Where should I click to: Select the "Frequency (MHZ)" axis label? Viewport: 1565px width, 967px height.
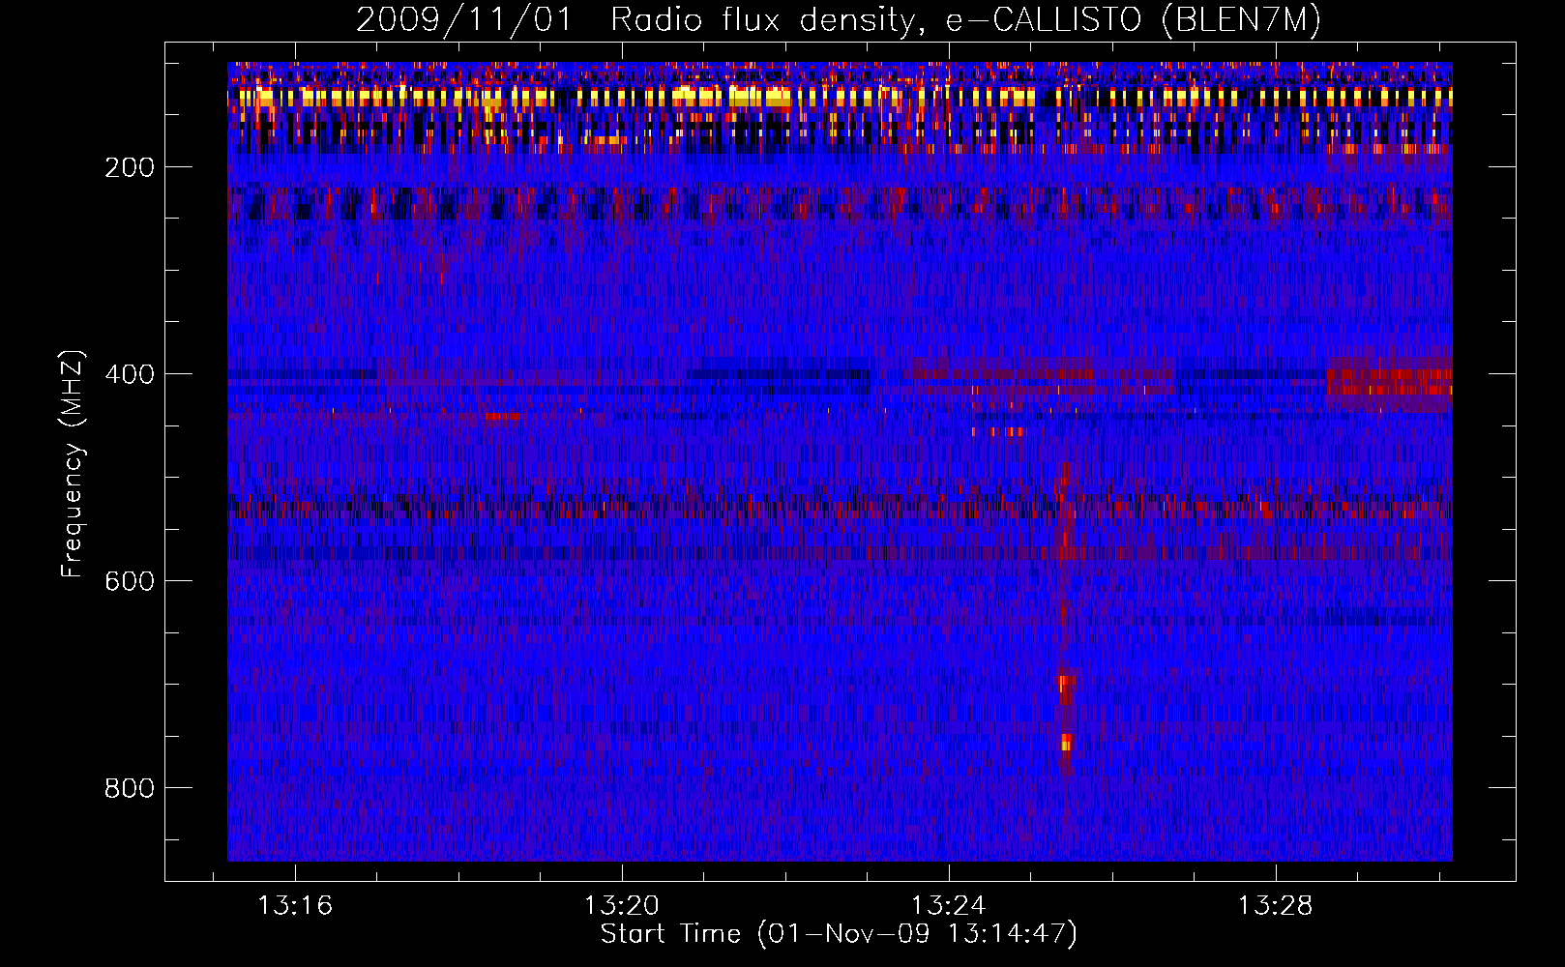click(x=72, y=464)
